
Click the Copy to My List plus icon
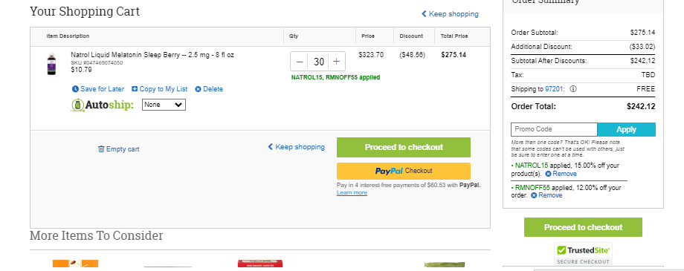tap(135, 89)
